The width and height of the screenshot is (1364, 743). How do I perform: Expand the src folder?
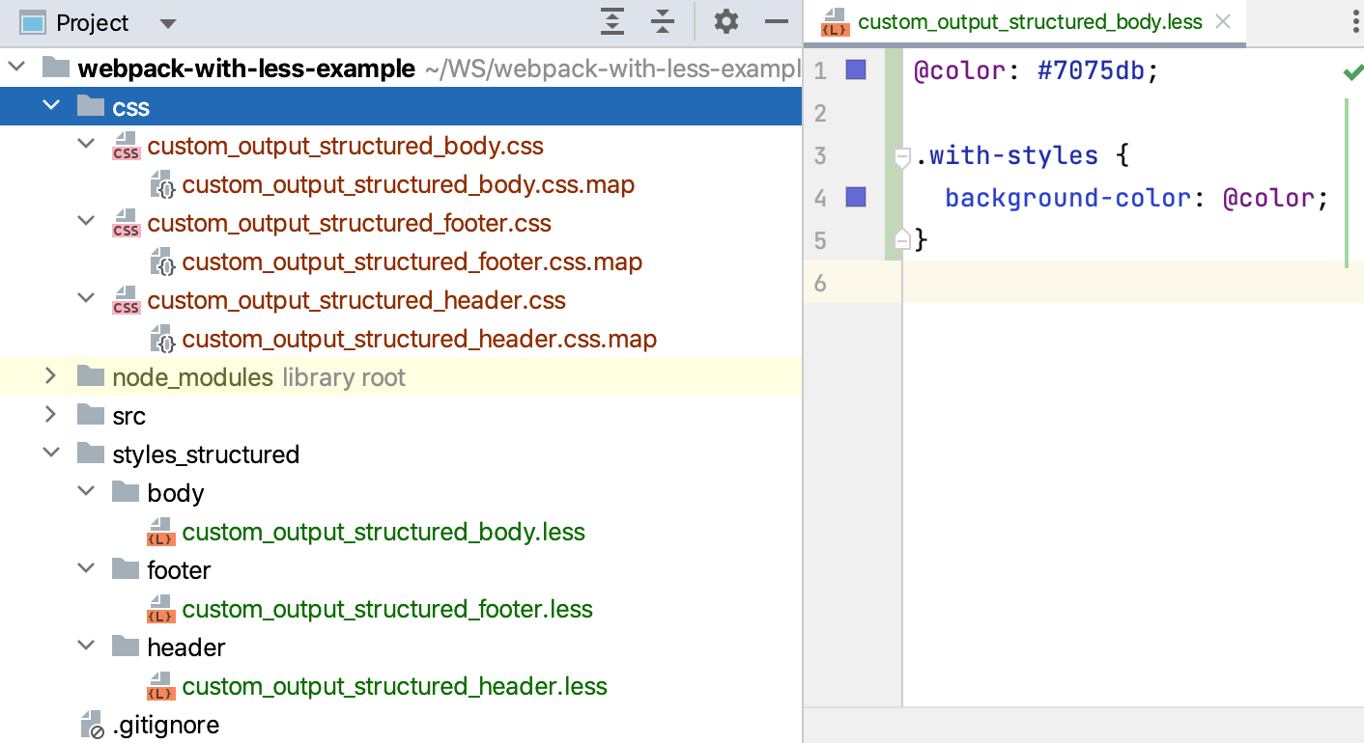(x=50, y=415)
